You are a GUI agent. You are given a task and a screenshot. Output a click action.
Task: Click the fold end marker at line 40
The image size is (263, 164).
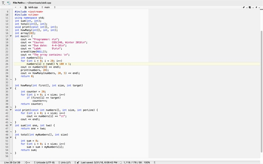(11, 107)
